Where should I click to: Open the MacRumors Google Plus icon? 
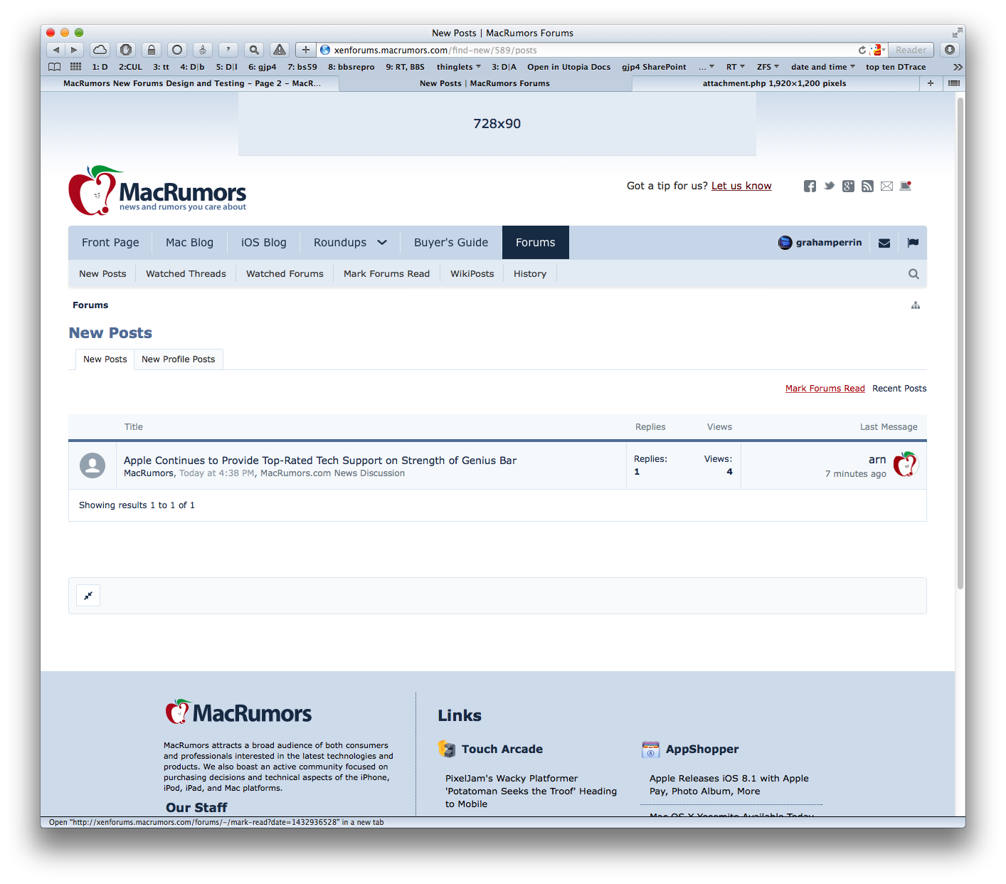(848, 186)
